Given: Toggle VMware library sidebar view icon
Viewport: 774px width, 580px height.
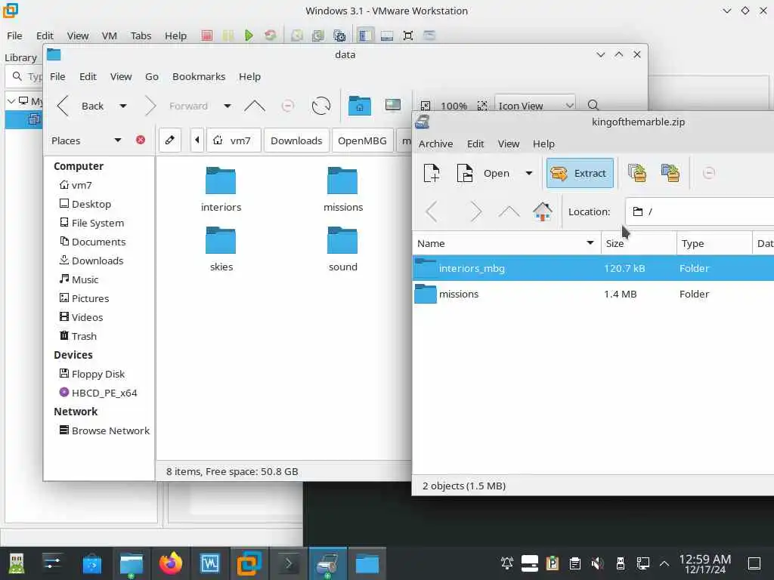Looking at the screenshot, I should click(x=365, y=35).
